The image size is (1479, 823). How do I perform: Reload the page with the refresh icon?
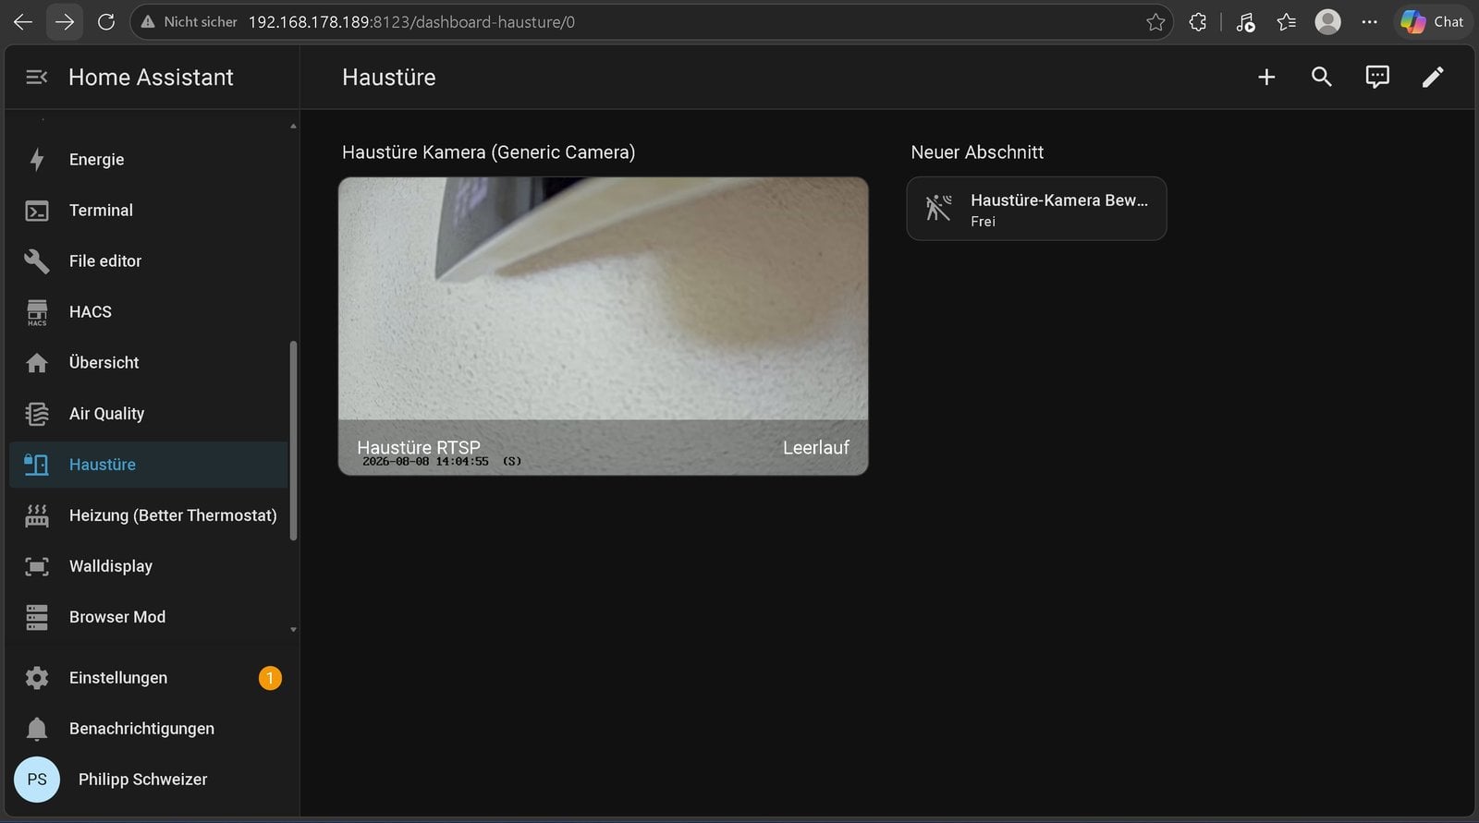tap(106, 22)
